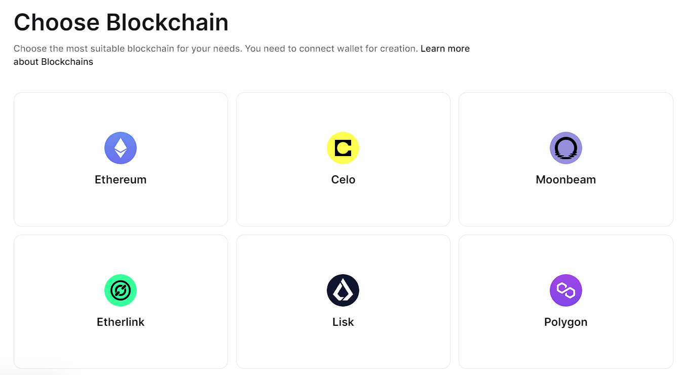Pick the Moonbeam name label

point(565,179)
